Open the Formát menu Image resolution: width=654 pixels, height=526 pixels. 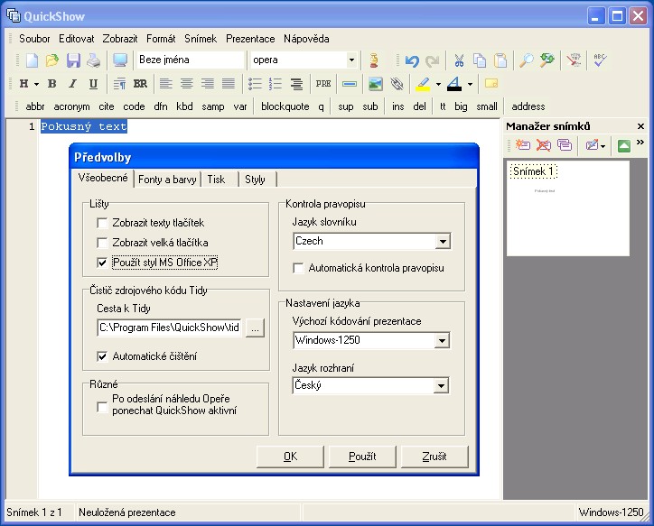coord(161,39)
